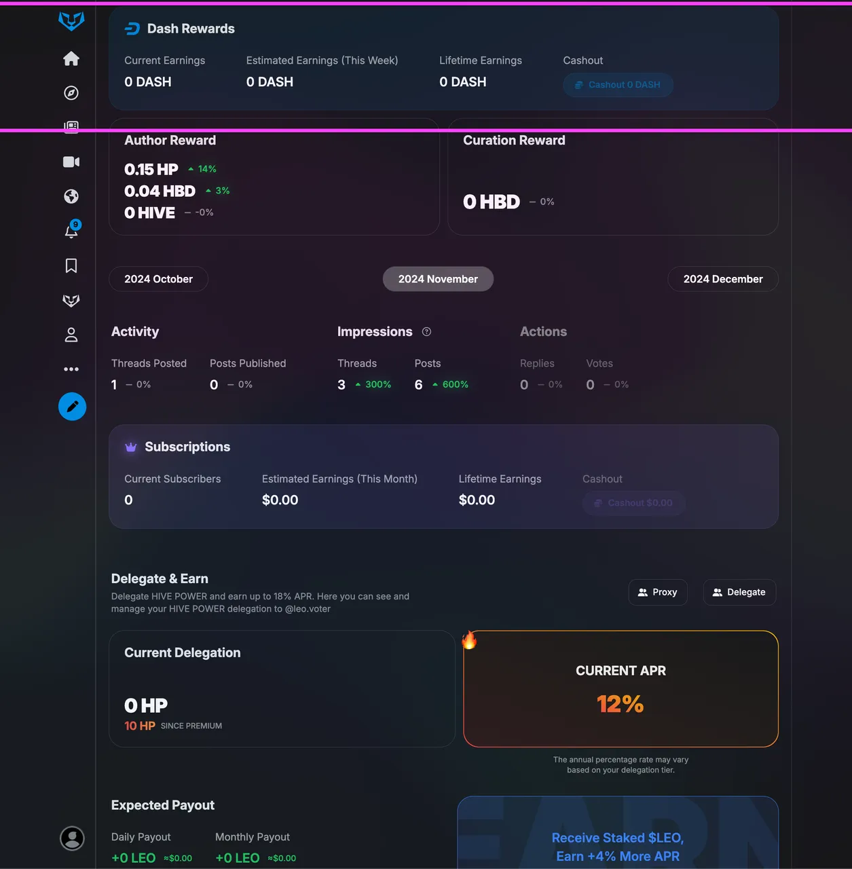The height and width of the screenshot is (869, 852).
Task: Click the Monthly Payout +0 LEO value
Action: click(237, 858)
